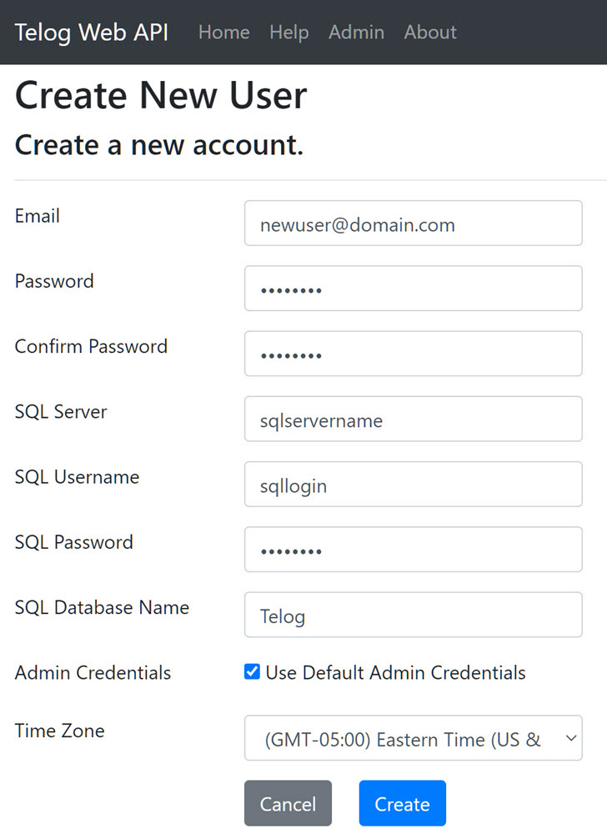
Task: Click into the SQL Server field
Action: [x=413, y=419]
